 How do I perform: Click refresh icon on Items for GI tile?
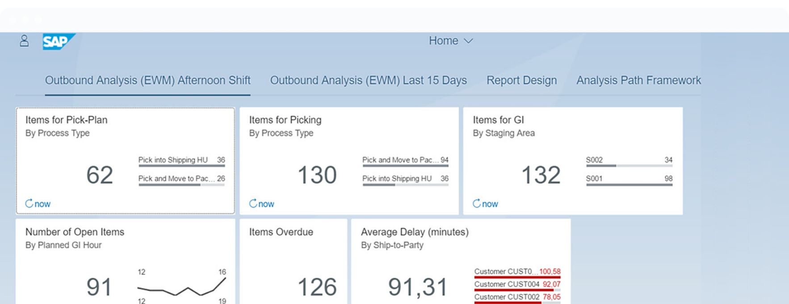tap(477, 204)
